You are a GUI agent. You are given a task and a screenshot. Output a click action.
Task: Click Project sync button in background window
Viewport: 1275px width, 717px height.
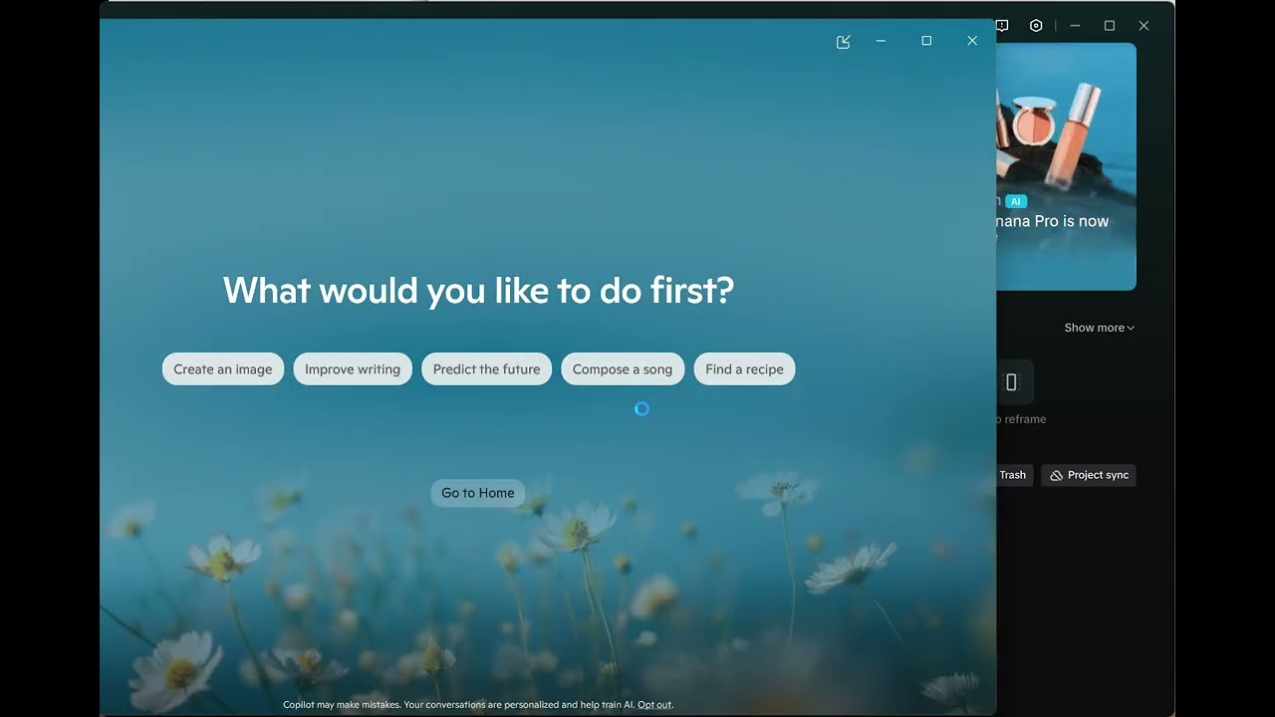click(x=1089, y=475)
